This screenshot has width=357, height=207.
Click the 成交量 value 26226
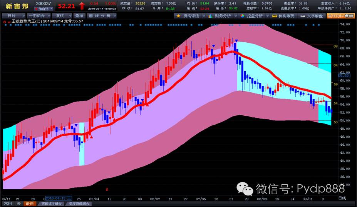coord(140,3)
